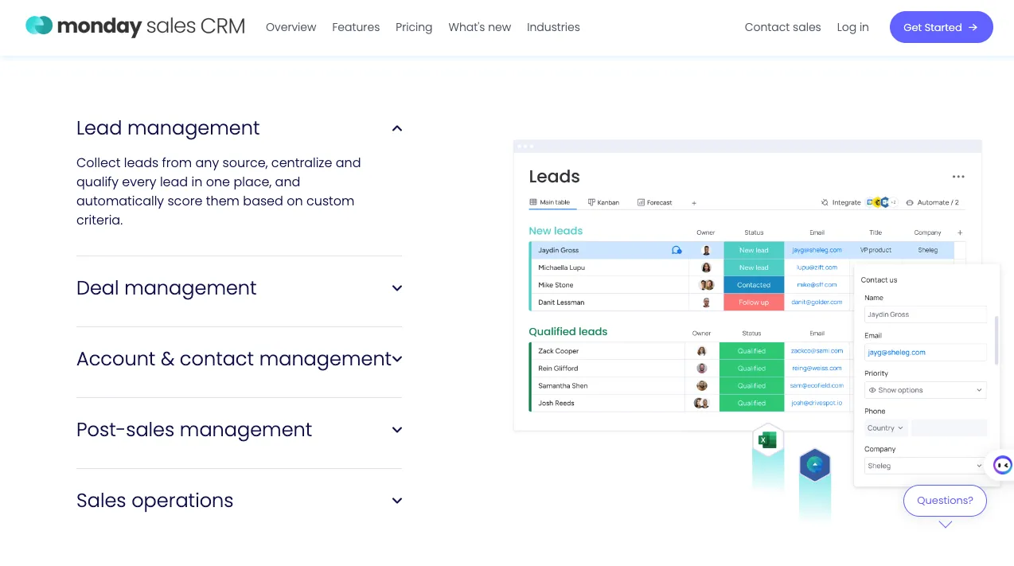The height and width of the screenshot is (566, 1014).
Task: Open the chatbot face icon
Action: (x=1001, y=465)
